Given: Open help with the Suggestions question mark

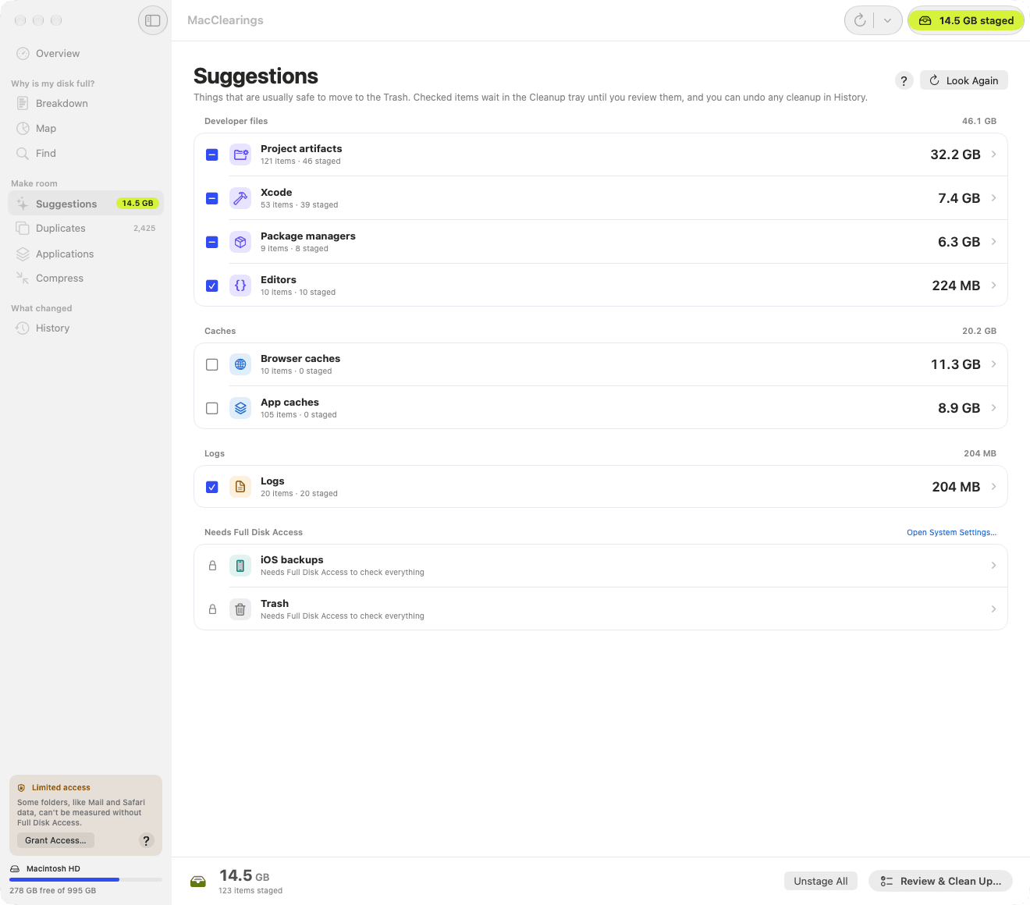Looking at the screenshot, I should point(904,80).
